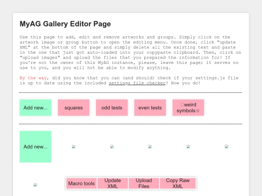Click the Copy Raw XML button

point(178,183)
